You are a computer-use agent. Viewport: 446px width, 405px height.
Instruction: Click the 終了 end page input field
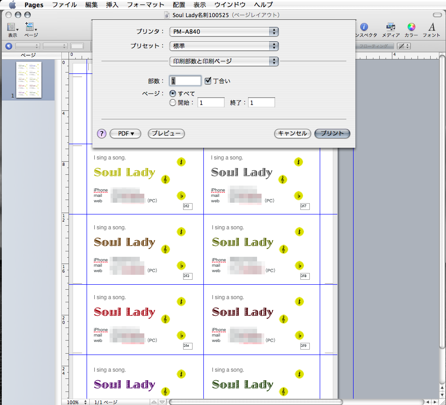(262, 103)
